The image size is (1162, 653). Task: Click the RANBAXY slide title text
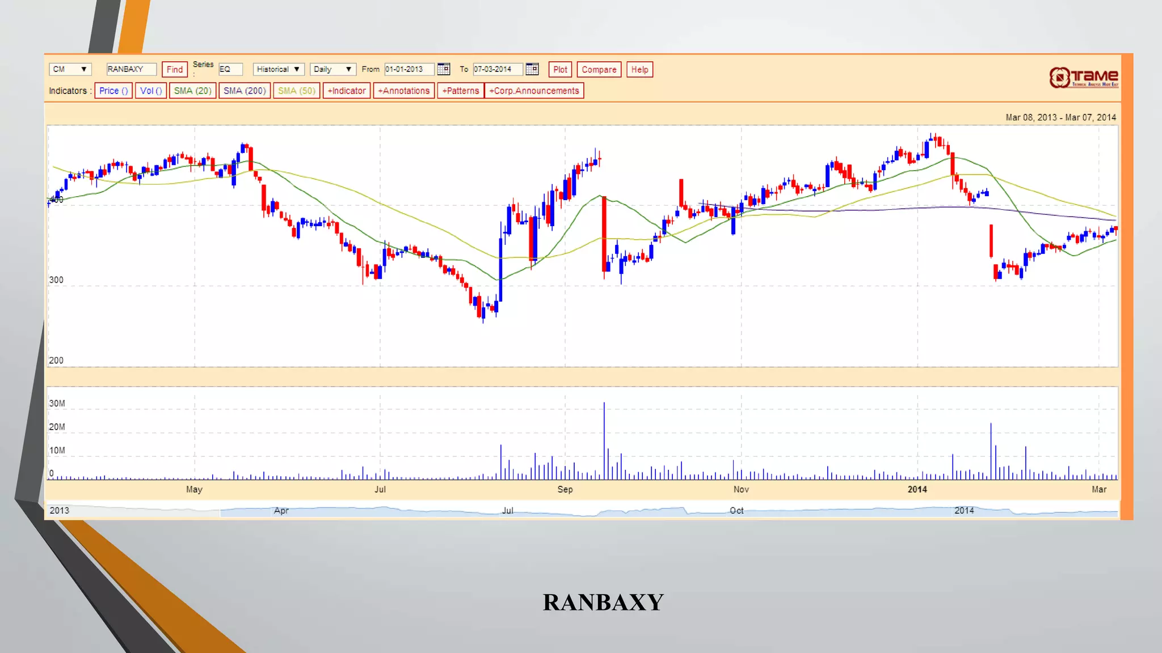[603, 602]
